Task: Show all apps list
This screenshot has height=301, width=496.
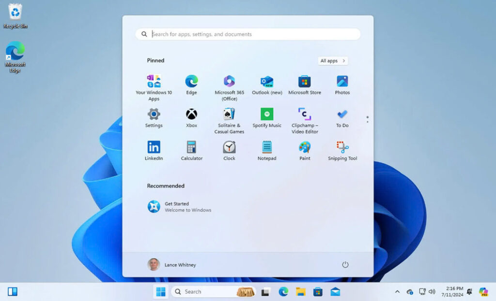Action: pos(332,60)
